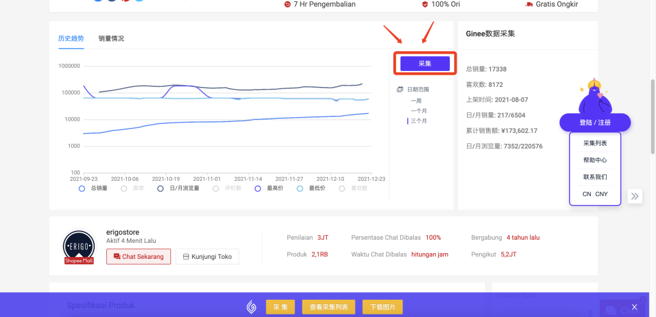The height and width of the screenshot is (317, 656).
Task: Switch the CNY currency option
Action: point(602,194)
